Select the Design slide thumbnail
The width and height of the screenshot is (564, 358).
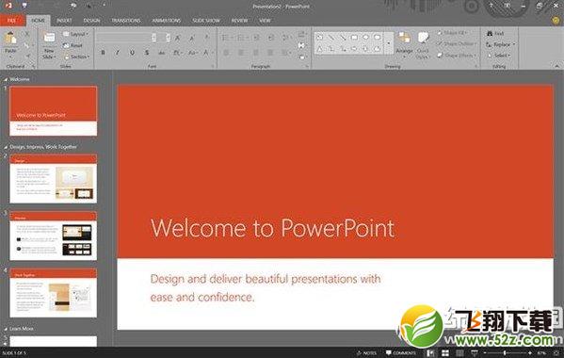coord(54,179)
